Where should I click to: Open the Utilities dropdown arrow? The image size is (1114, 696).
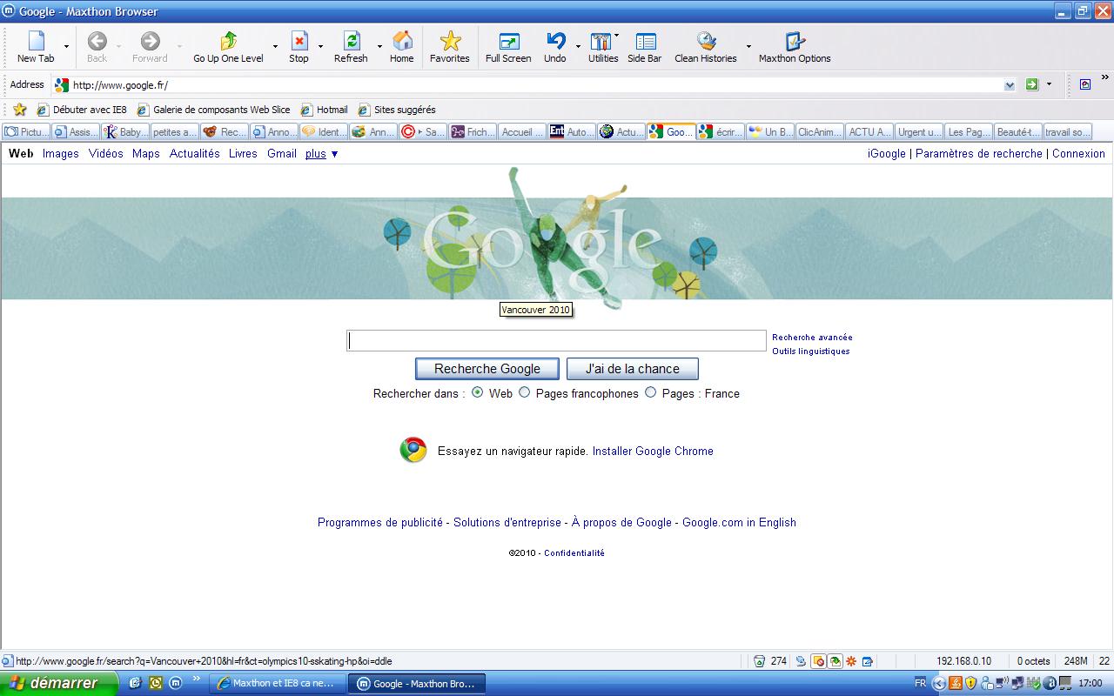point(617,36)
